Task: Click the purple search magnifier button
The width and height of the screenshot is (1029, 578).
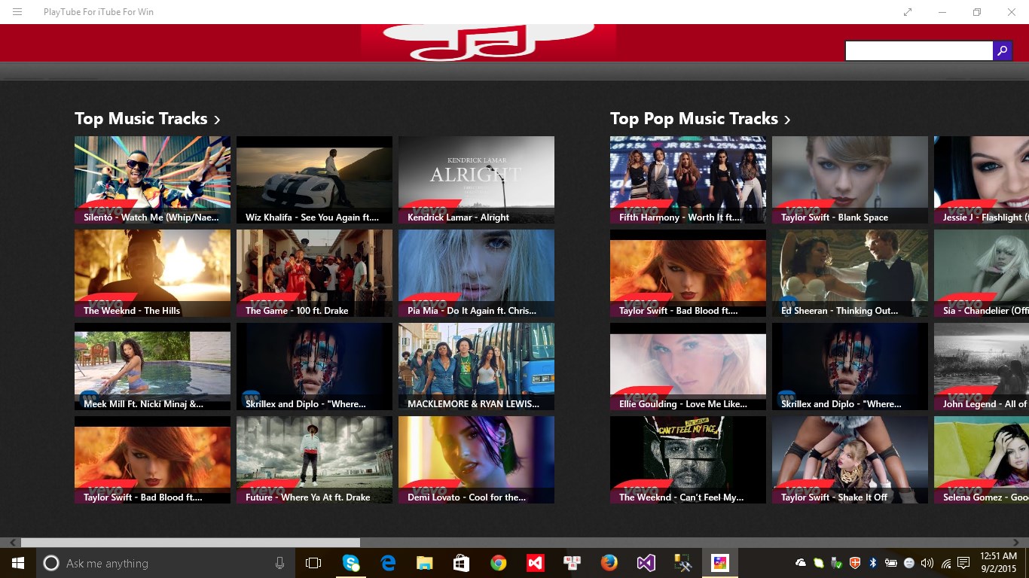Action: [1002, 51]
